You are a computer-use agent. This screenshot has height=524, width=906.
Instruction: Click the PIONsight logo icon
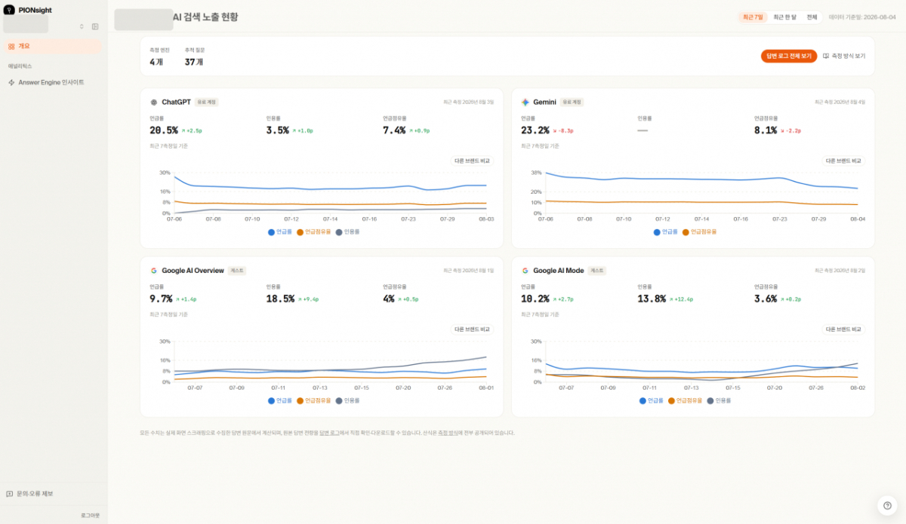[10, 10]
